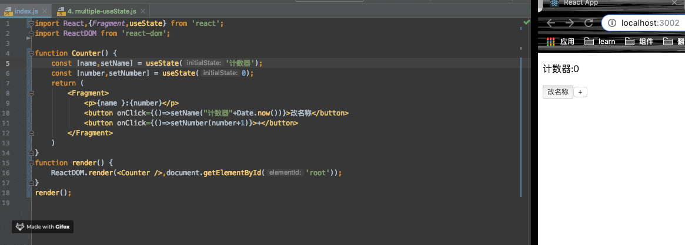Click the opening <Fragment> tag on line 8

88,93
